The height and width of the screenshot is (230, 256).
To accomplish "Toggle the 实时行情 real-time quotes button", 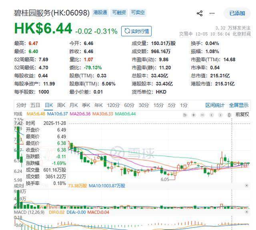I will tap(136, 31).
